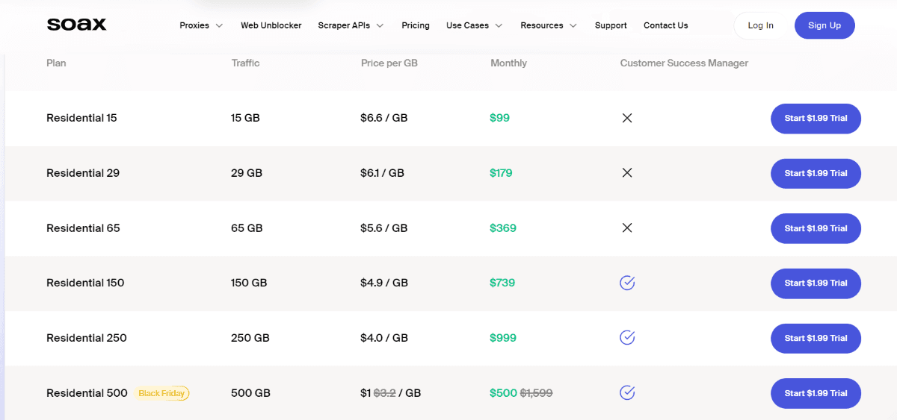Click the Residential 29 plan name
Viewport: 897px width, 420px height.
pos(83,173)
